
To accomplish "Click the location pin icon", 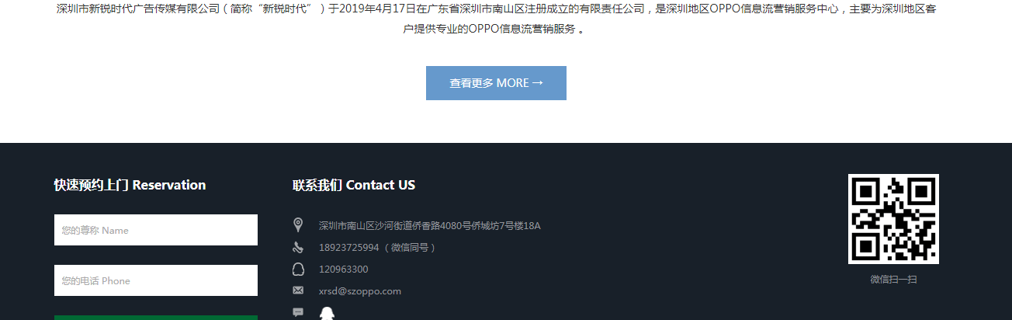I will tap(298, 225).
